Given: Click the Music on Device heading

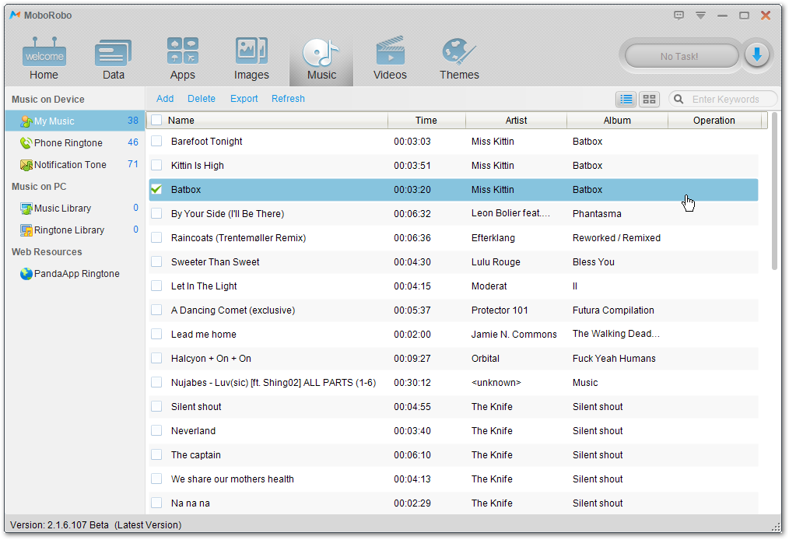Looking at the screenshot, I should tap(47, 99).
